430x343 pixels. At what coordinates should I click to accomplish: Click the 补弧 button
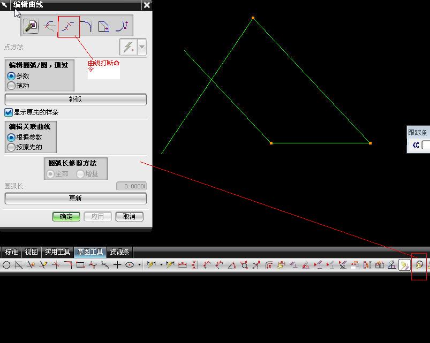pyautogui.click(x=76, y=99)
